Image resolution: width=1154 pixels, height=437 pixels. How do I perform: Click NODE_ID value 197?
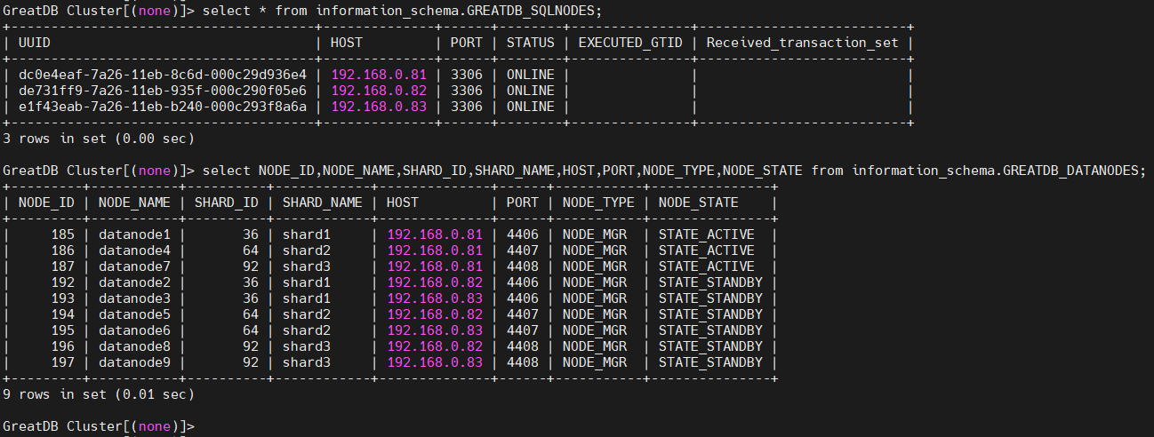(x=62, y=362)
